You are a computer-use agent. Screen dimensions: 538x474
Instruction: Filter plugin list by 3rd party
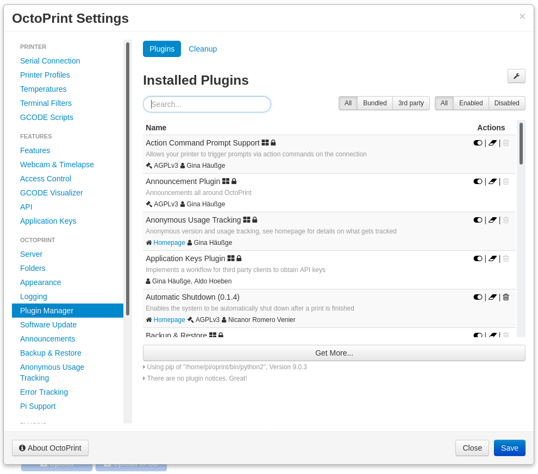(411, 103)
